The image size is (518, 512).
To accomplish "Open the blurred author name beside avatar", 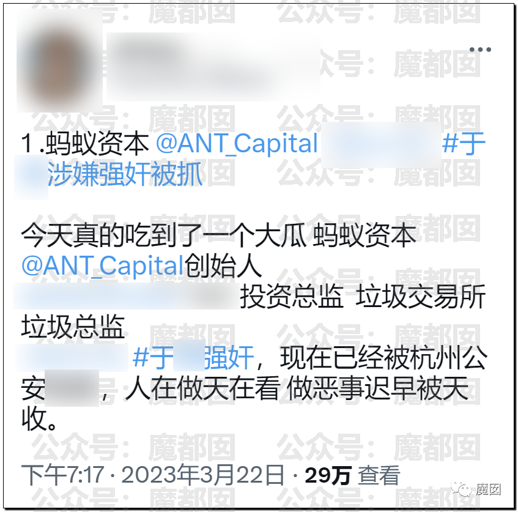I will click(213, 66).
